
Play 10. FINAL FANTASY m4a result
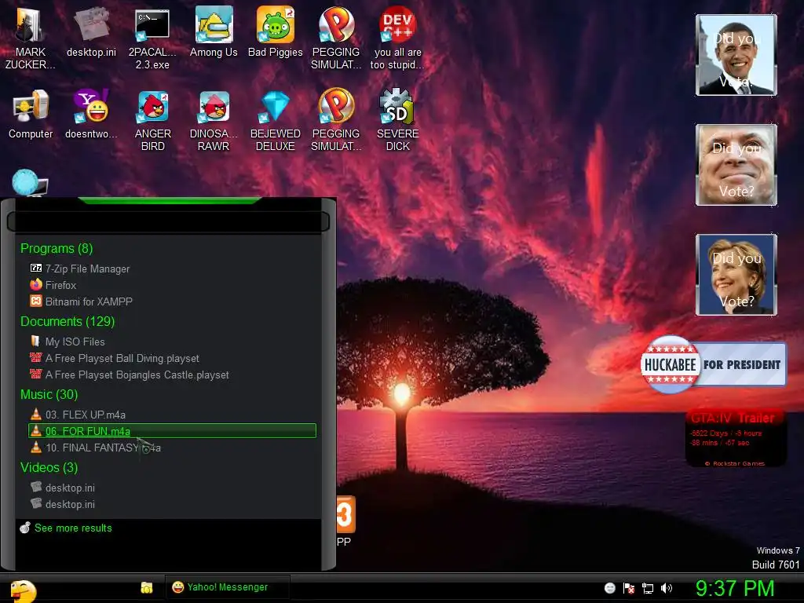pyautogui.click(x=172, y=448)
